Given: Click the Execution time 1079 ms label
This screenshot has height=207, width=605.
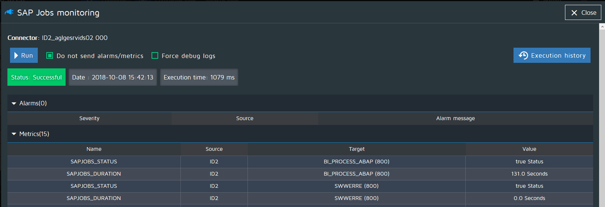Looking at the screenshot, I should pos(199,77).
